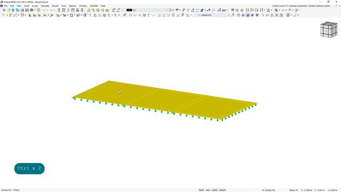
Task: Click the Surface No. 1 status text
Action: 10,190
